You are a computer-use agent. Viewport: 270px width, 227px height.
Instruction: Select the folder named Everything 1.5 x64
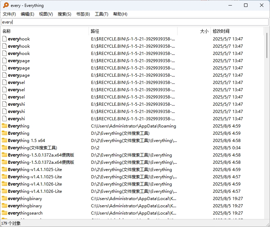(27, 141)
